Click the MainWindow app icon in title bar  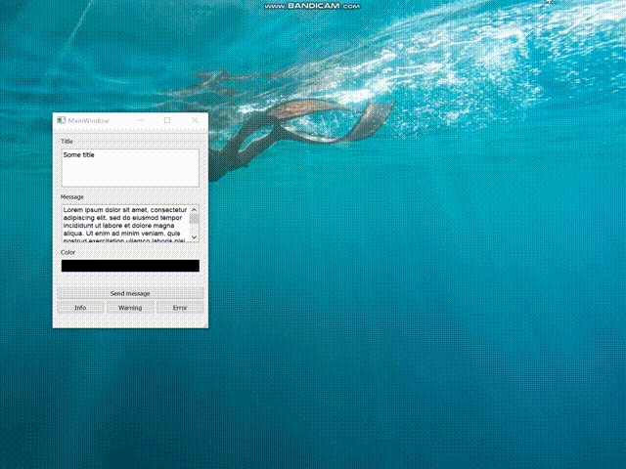point(61,120)
